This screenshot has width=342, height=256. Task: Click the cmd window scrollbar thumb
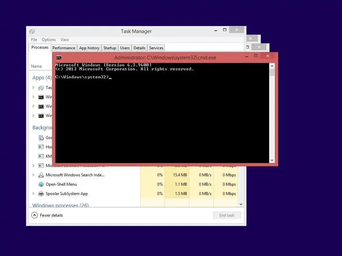coord(272,72)
